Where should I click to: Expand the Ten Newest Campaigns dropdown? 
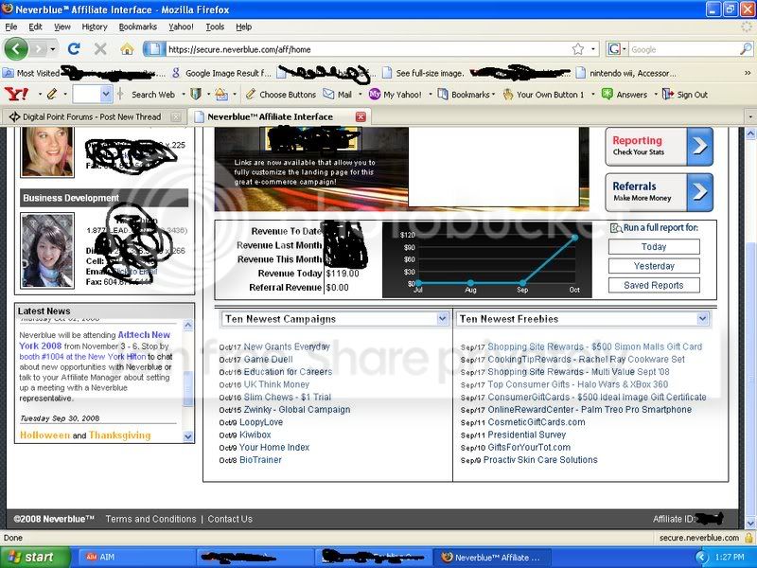point(442,318)
